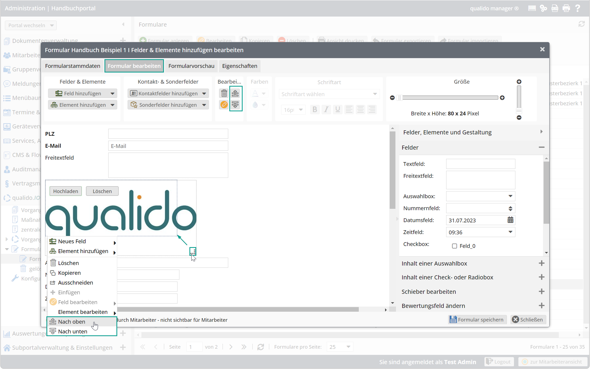Open the Feld hinzufügen dropdown
This screenshot has height=369, width=590.
83,93
